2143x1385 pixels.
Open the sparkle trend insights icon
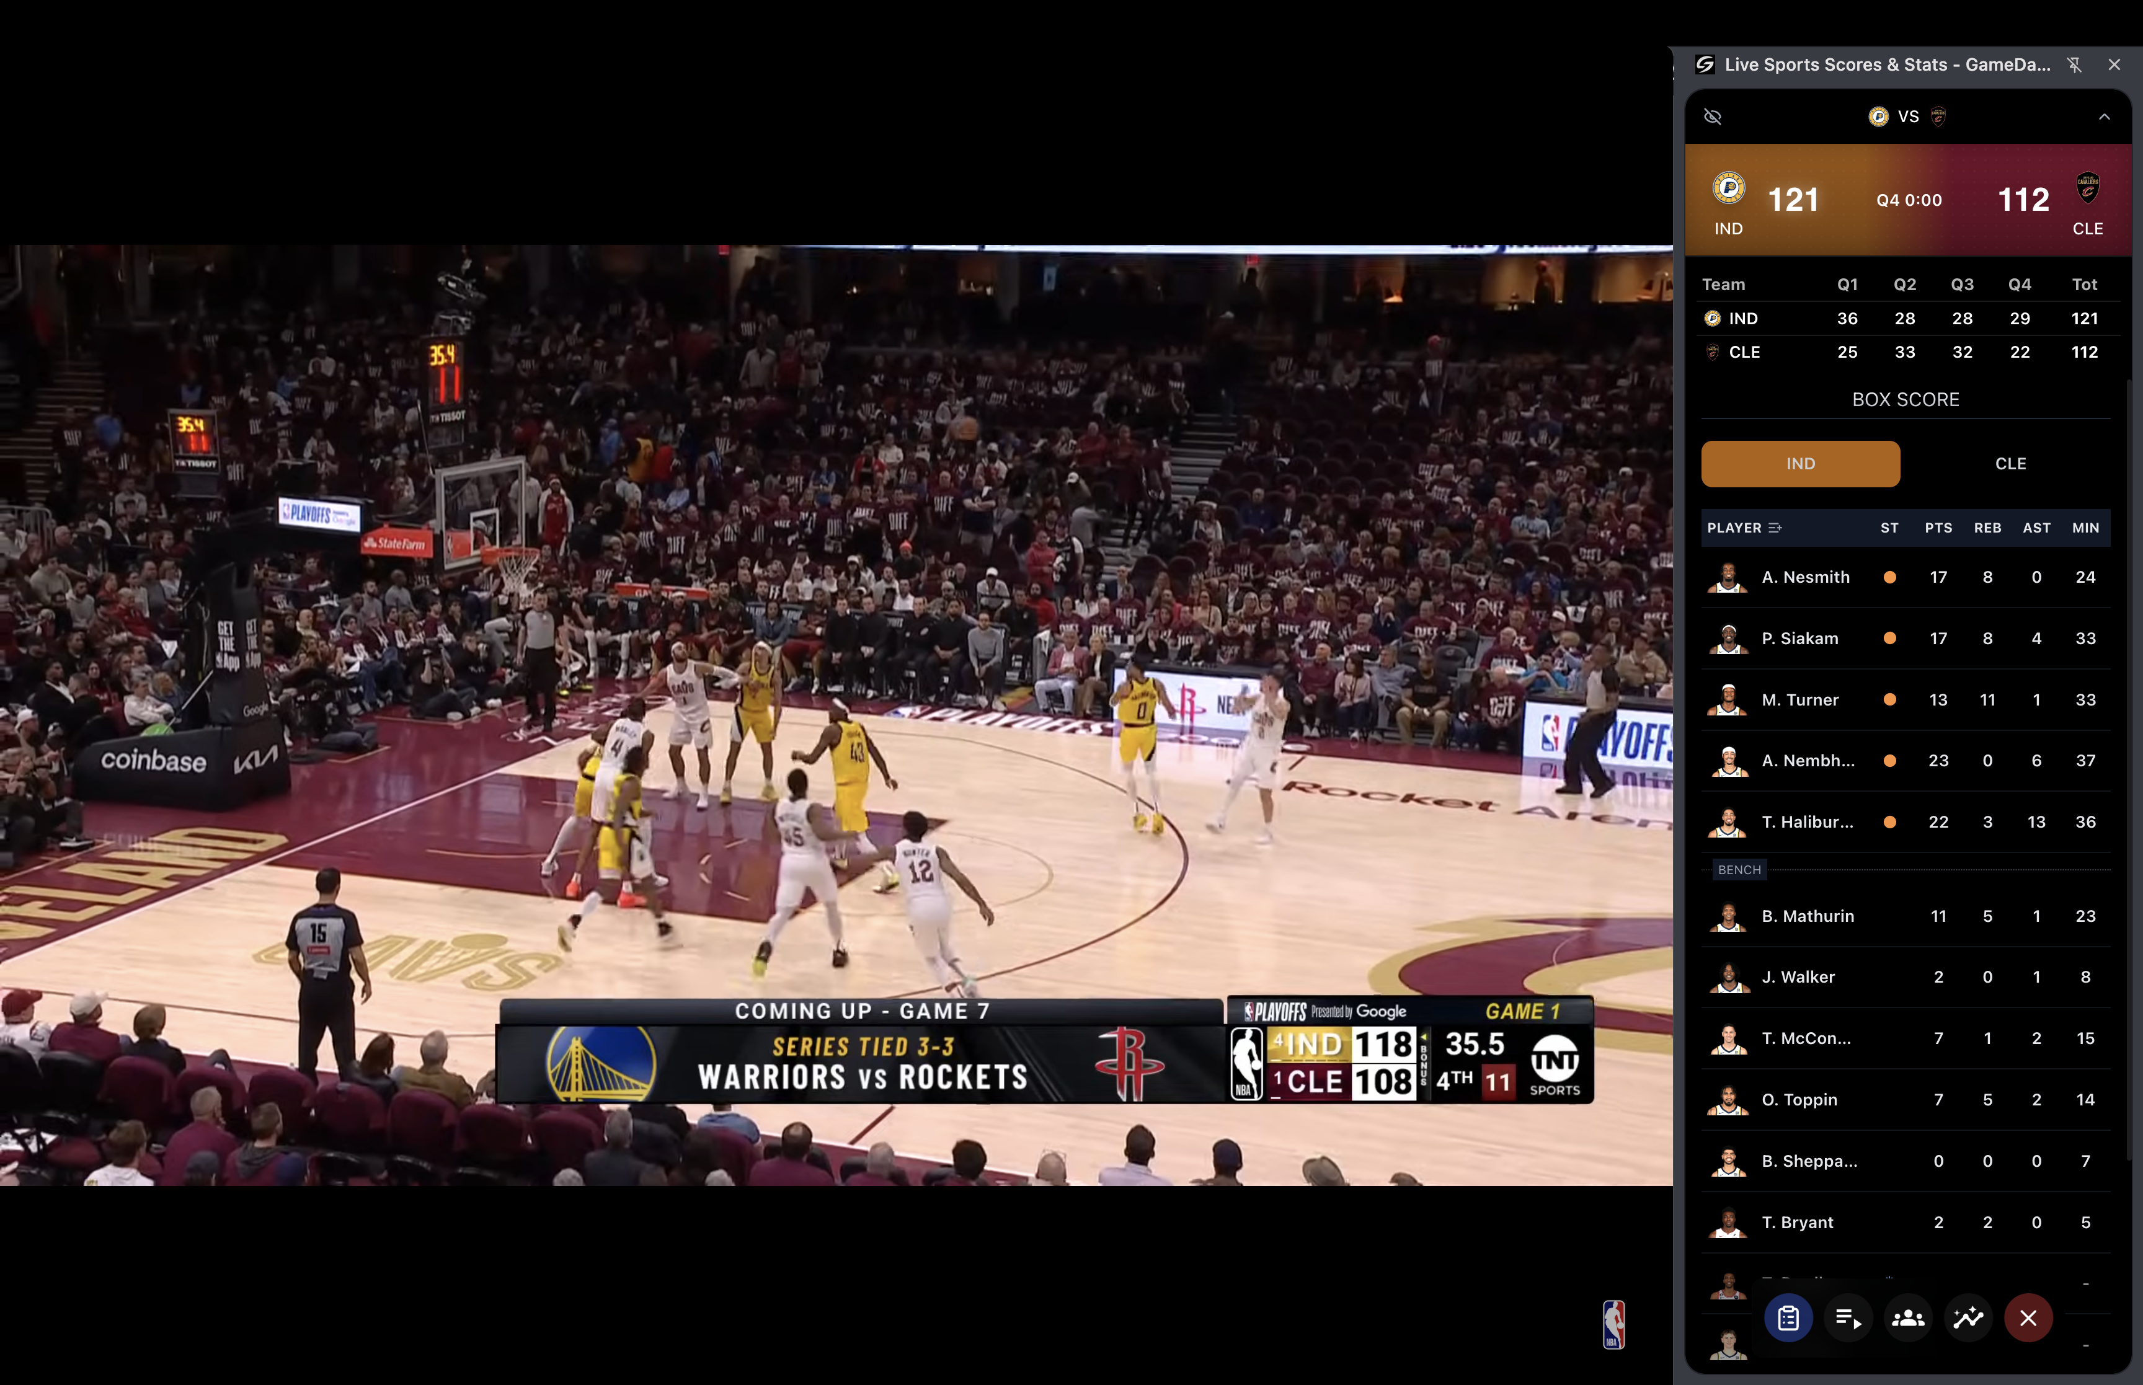pyautogui.click(x=1969, y=1319)
